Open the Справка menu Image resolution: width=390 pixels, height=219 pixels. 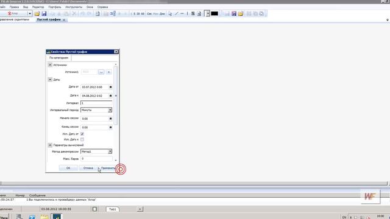[103, 7]
